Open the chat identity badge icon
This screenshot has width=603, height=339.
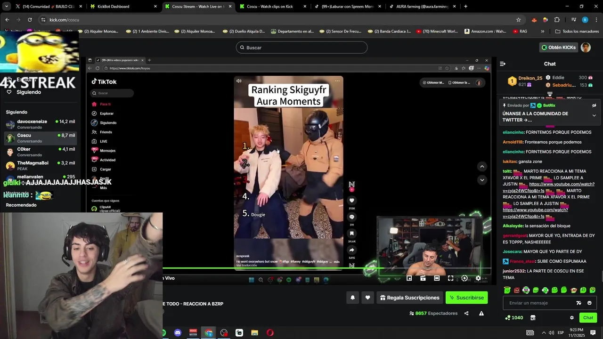pyautogui.click(x=579, y=303)
